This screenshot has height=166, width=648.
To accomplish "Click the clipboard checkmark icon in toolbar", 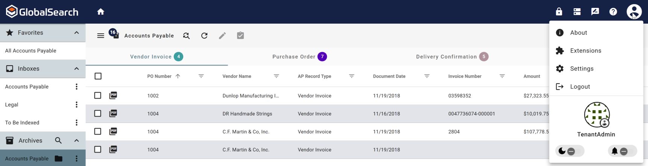I will tap(240, 36).
